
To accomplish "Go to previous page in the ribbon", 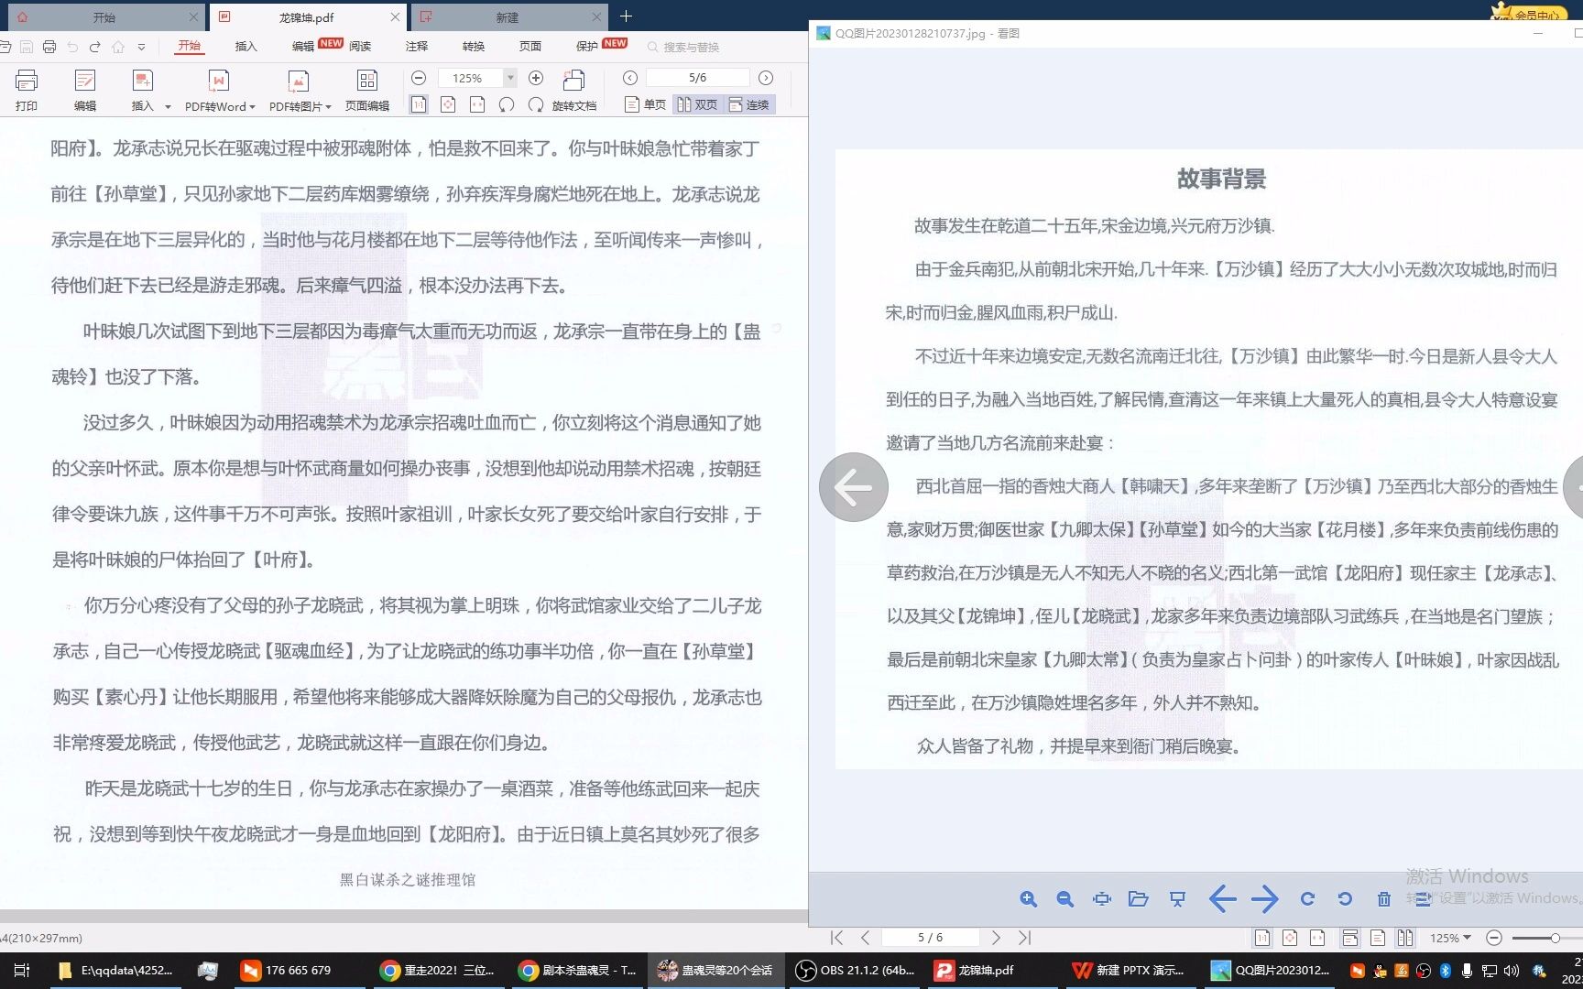I will [x=630, y=78].
